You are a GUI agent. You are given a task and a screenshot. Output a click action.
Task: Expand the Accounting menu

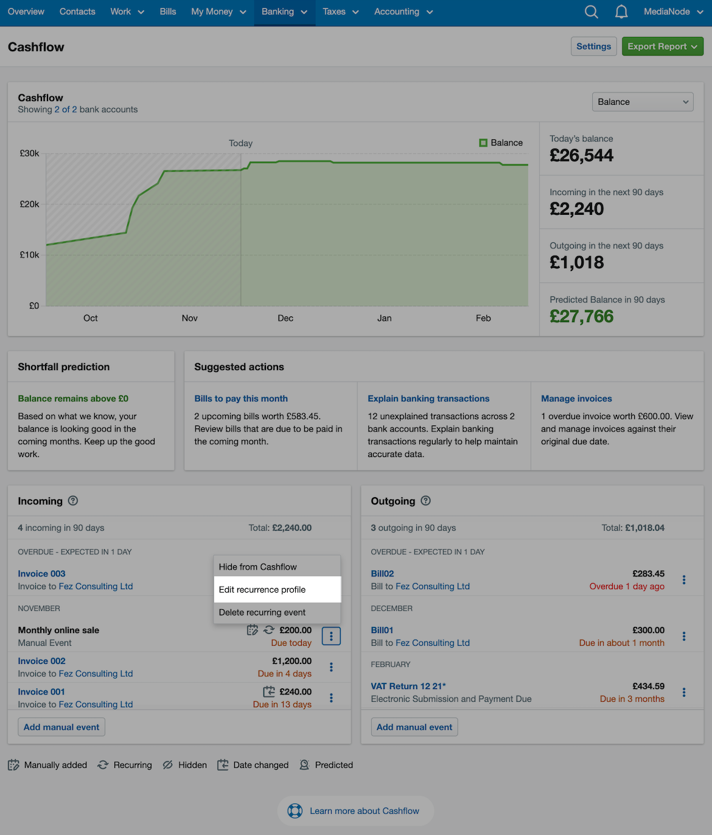point(403,12)
